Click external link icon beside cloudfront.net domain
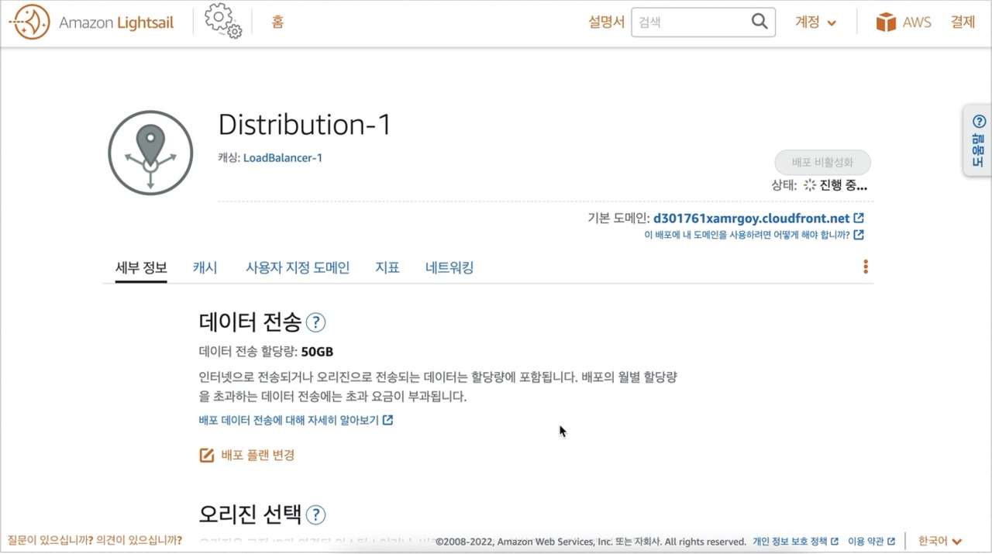Image resolution: width=992 pixels, height=554 pixels. pos(859,219)
